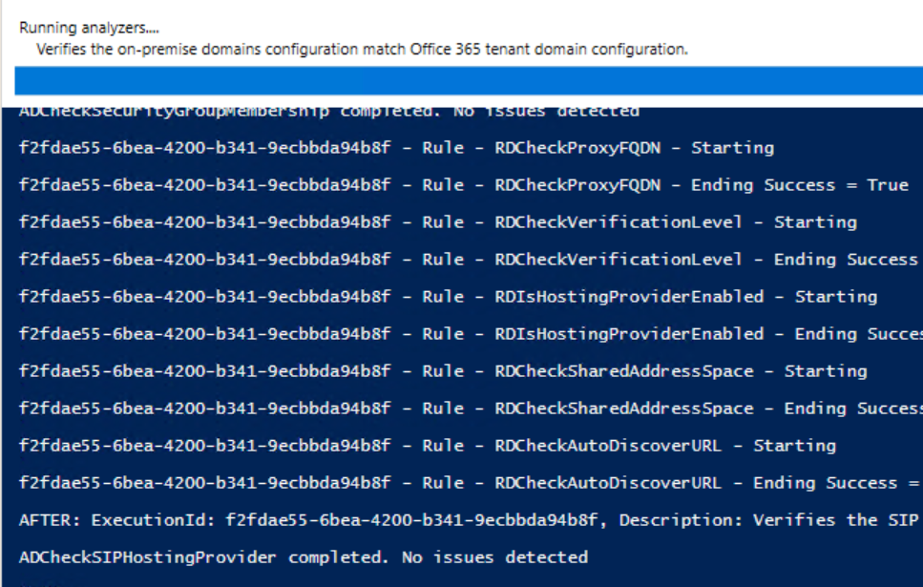This screenshot has width=923, height=587.
Task: Select the RDCheckProxyFQDN Starting line
Action: (x=396, y=148)
